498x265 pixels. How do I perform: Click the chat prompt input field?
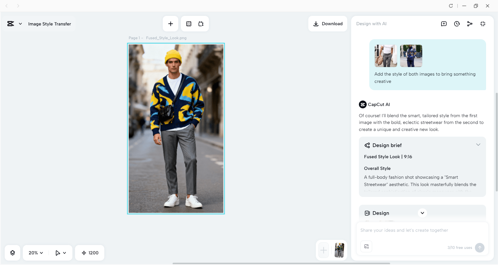(422, 230)
